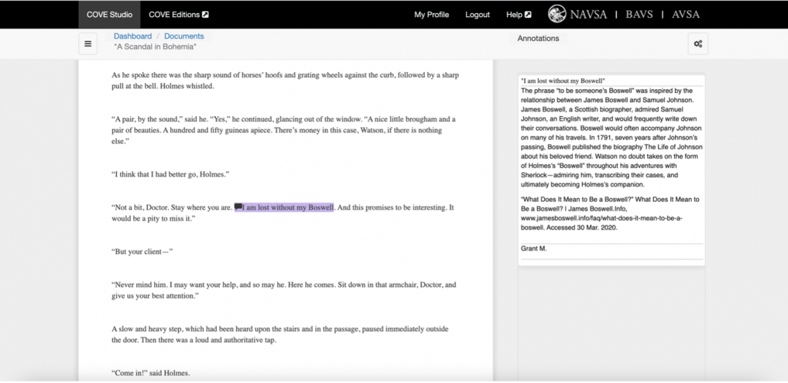This screenshot has width=788, height=383.
Task: Click the NAVSA logo emblem
Action: (558, 14)
